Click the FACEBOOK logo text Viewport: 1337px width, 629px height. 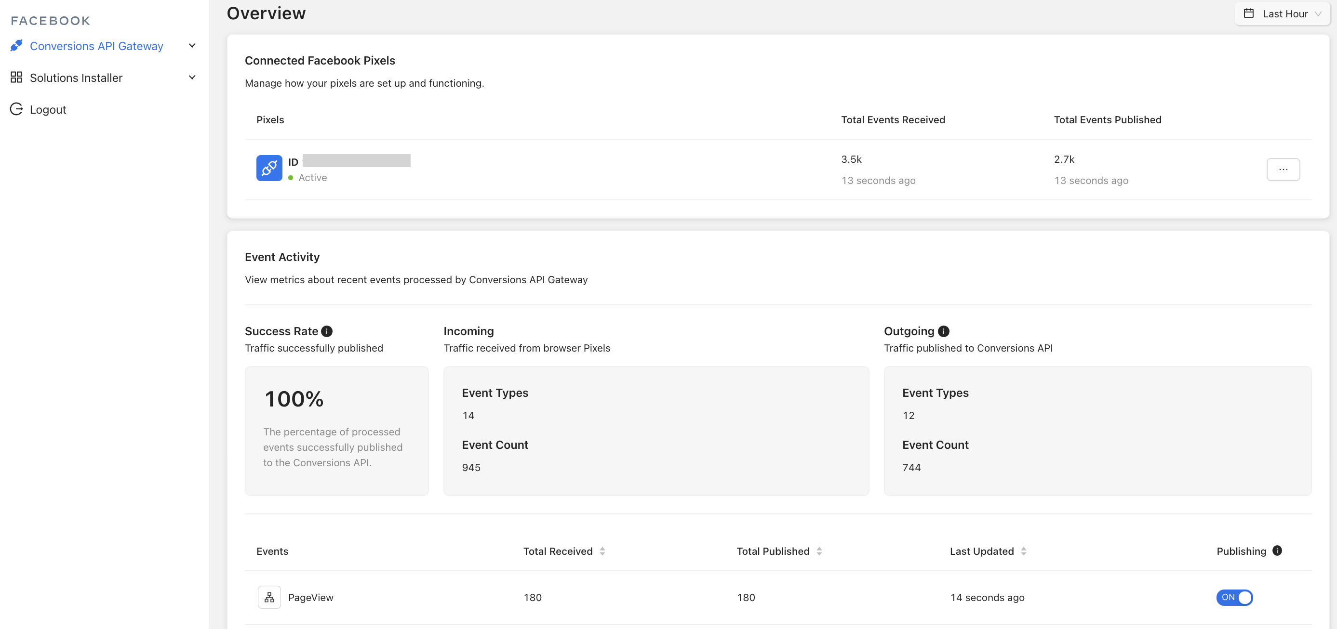click(x=50, y=21)
